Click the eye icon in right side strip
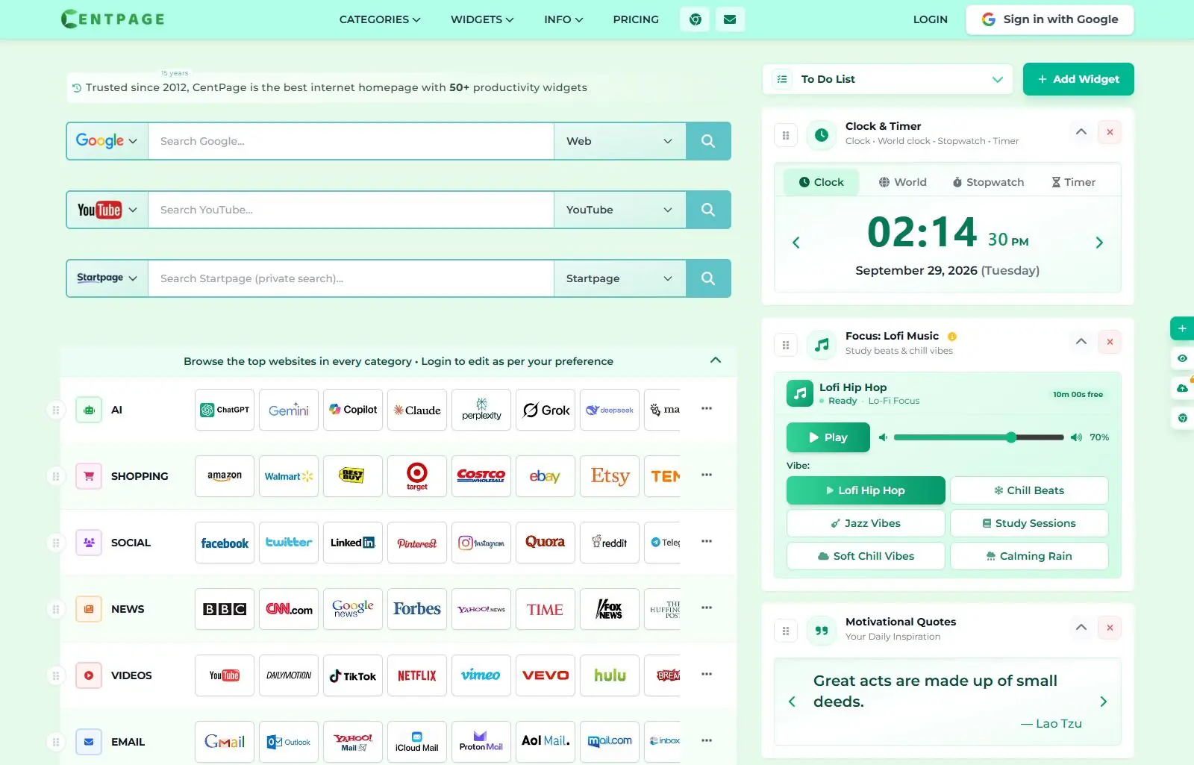Screen dimensions: 1194x765 click(x=1182, y=358)
